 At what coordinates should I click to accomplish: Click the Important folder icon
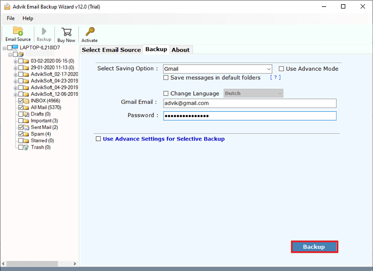27,121
